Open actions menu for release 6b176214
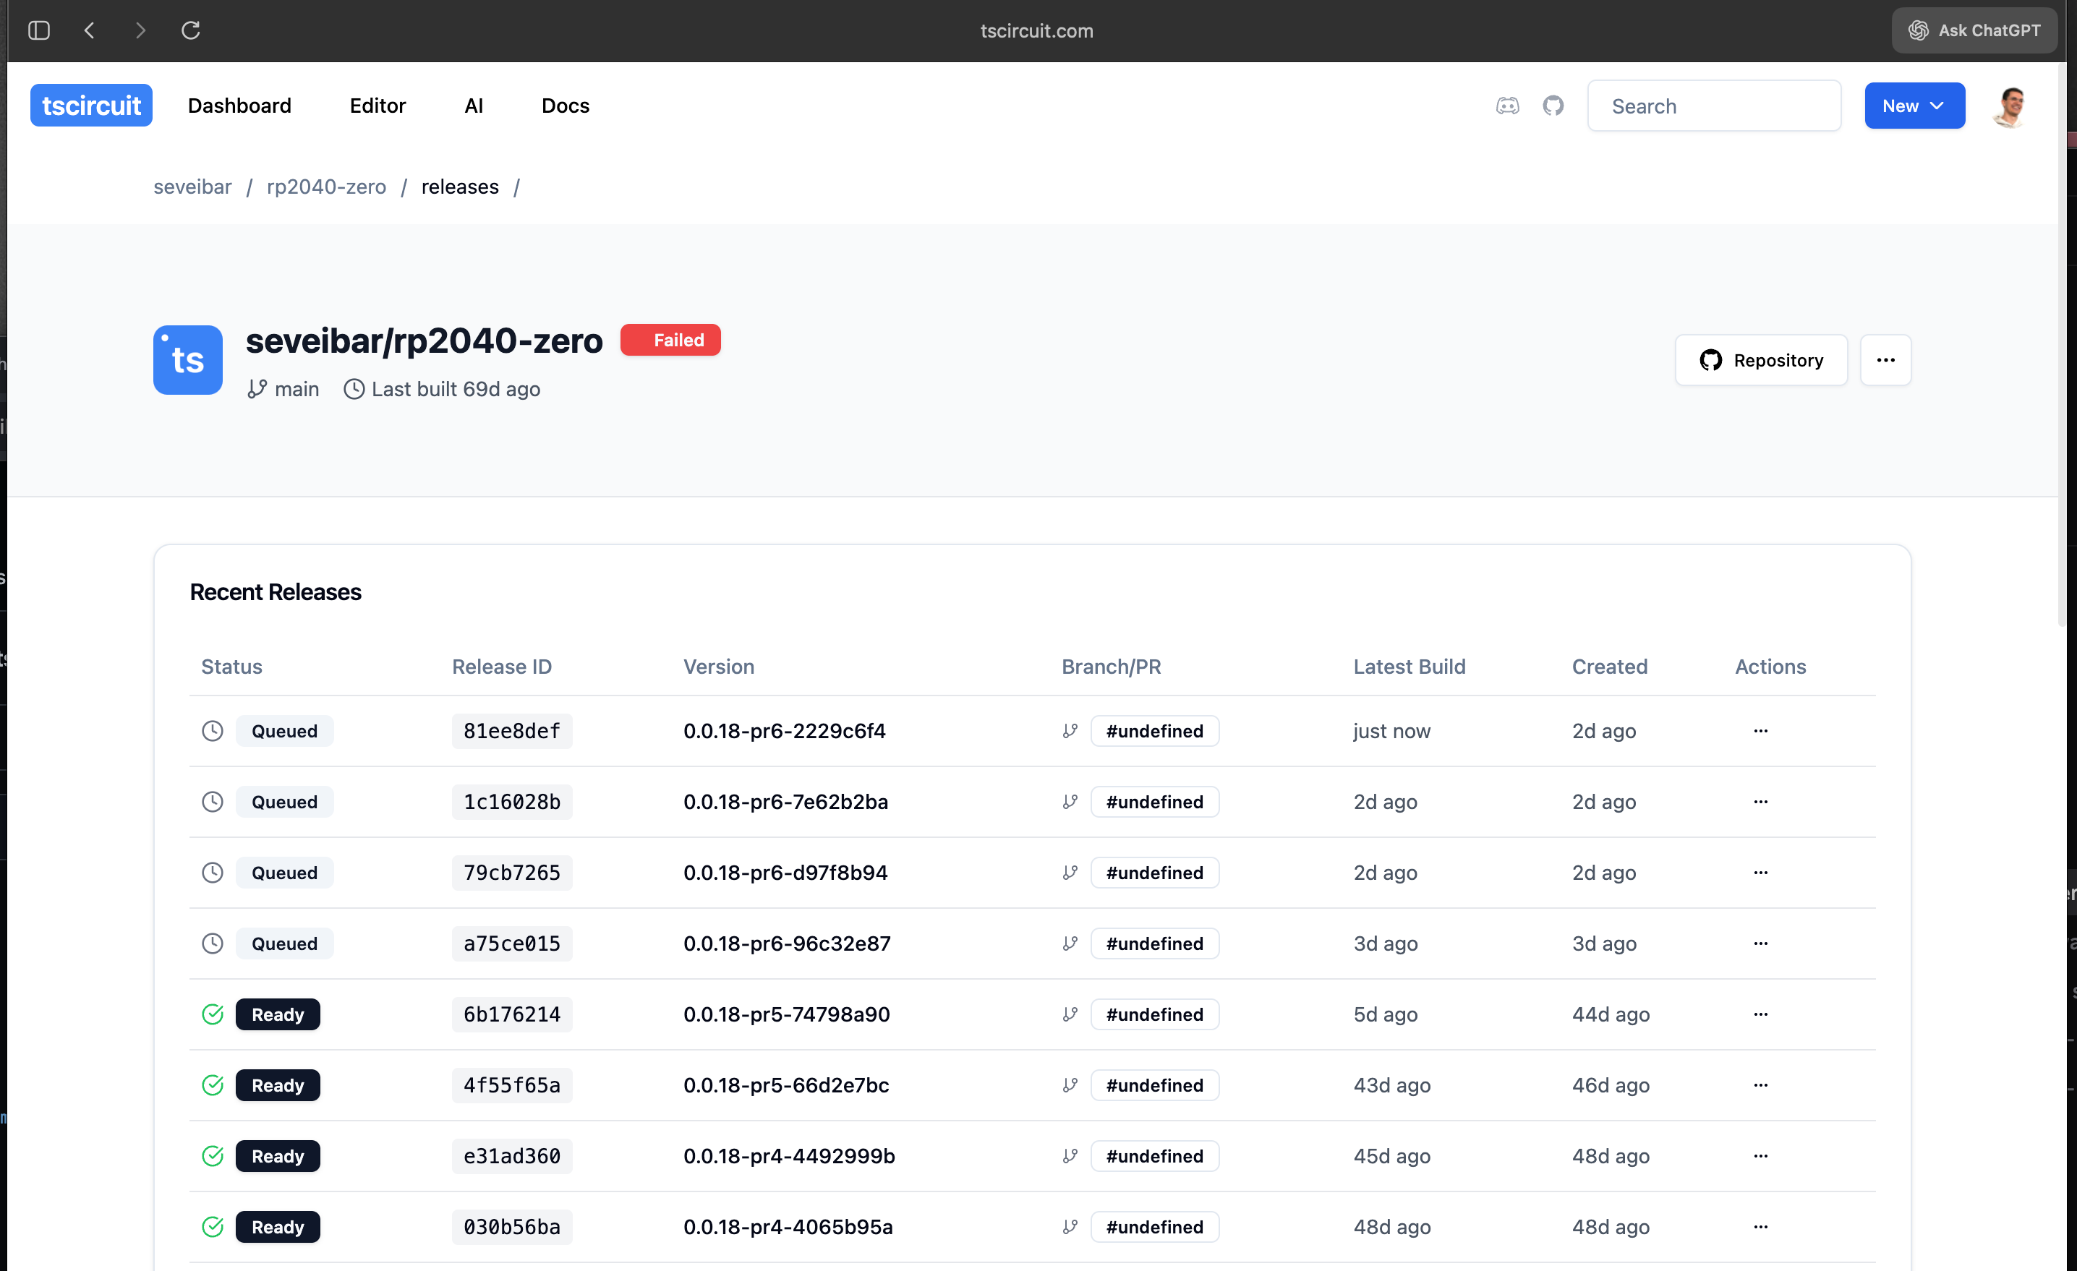The width and height of the screenshot is (2077, 1271). pyautogui.click(x=1760, y=1014)
